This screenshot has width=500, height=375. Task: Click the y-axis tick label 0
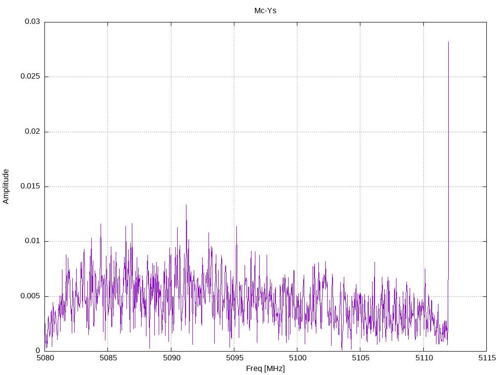38,351
